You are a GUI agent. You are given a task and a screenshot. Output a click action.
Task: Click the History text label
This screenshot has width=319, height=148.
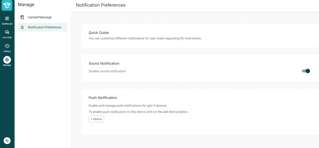click(x=7, y=51)
